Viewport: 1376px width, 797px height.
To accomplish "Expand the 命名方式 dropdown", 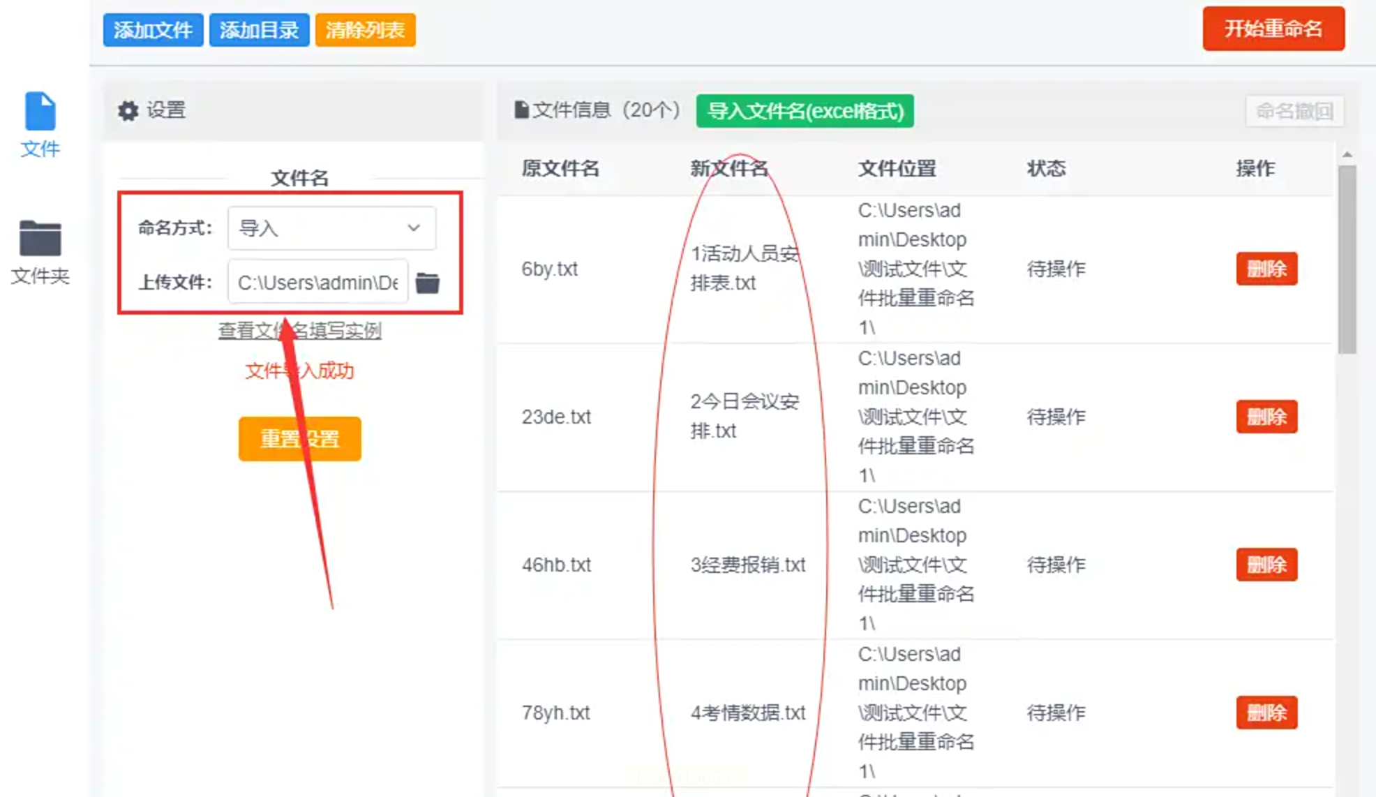I will coord(331,228).
